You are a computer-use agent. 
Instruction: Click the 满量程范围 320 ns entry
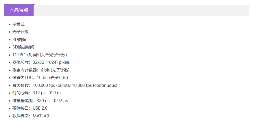40,101
